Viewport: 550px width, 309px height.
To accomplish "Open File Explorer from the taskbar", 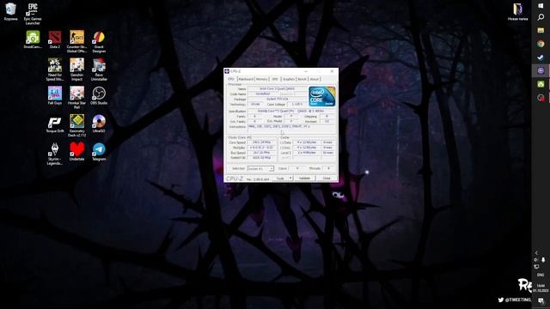I will tap(541, 31).
